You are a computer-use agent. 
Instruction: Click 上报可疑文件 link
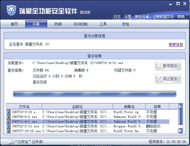[163, 17]
